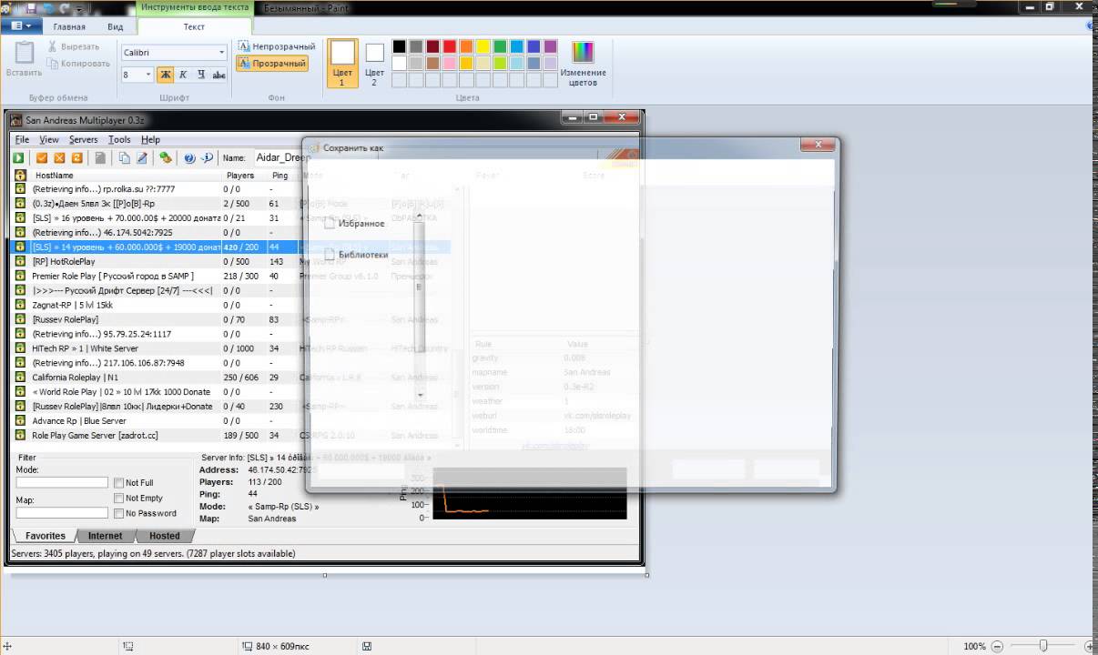
Task: Toggle italic К text formatting
Action: 183,75
